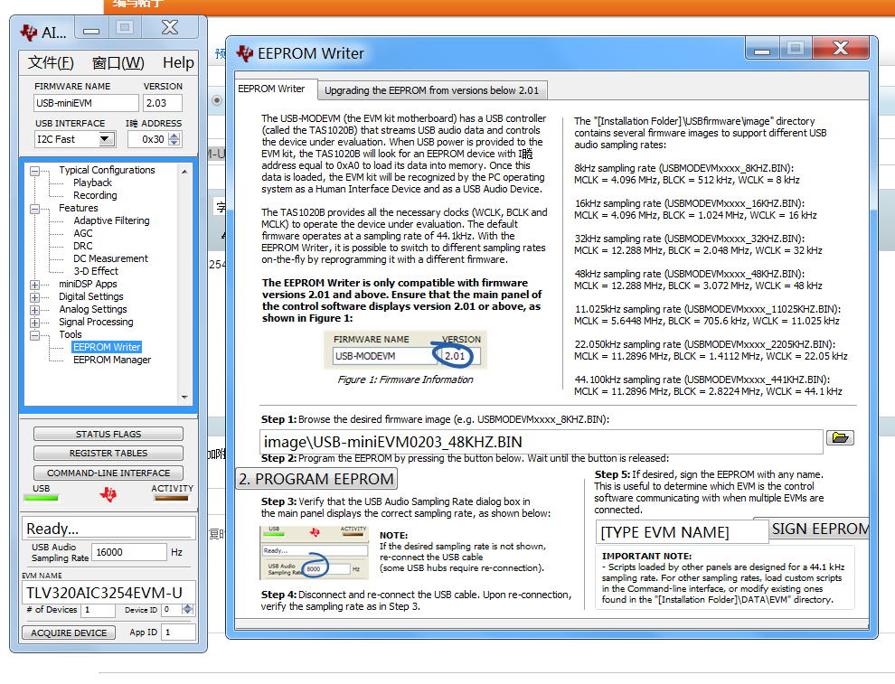Click the TI logo in the EEPROM Writer title bar
This screenshot has width=895, height=684.
tap(245, 53)
